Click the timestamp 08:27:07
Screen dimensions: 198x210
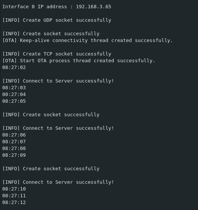[x=14, y=142]
